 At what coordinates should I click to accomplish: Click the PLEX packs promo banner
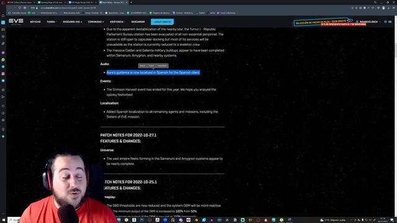tap(323, 22)
